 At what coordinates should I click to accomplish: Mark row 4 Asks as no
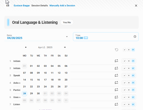tap(129, 83)
